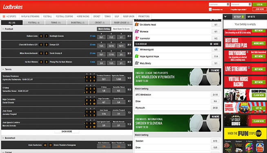Click the info icon next to Greyhounds
This screenshot has height=153, width=267.
(247, 52)
